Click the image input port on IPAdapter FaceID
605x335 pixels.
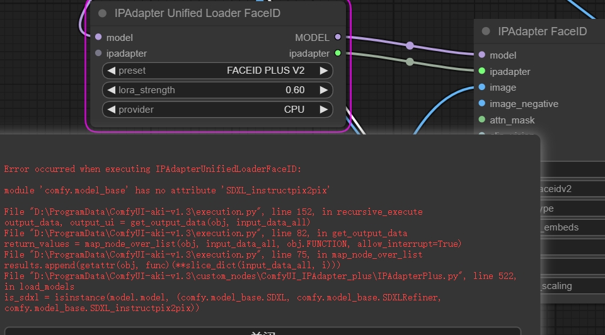pyautogui.click(x=482, y=88)
